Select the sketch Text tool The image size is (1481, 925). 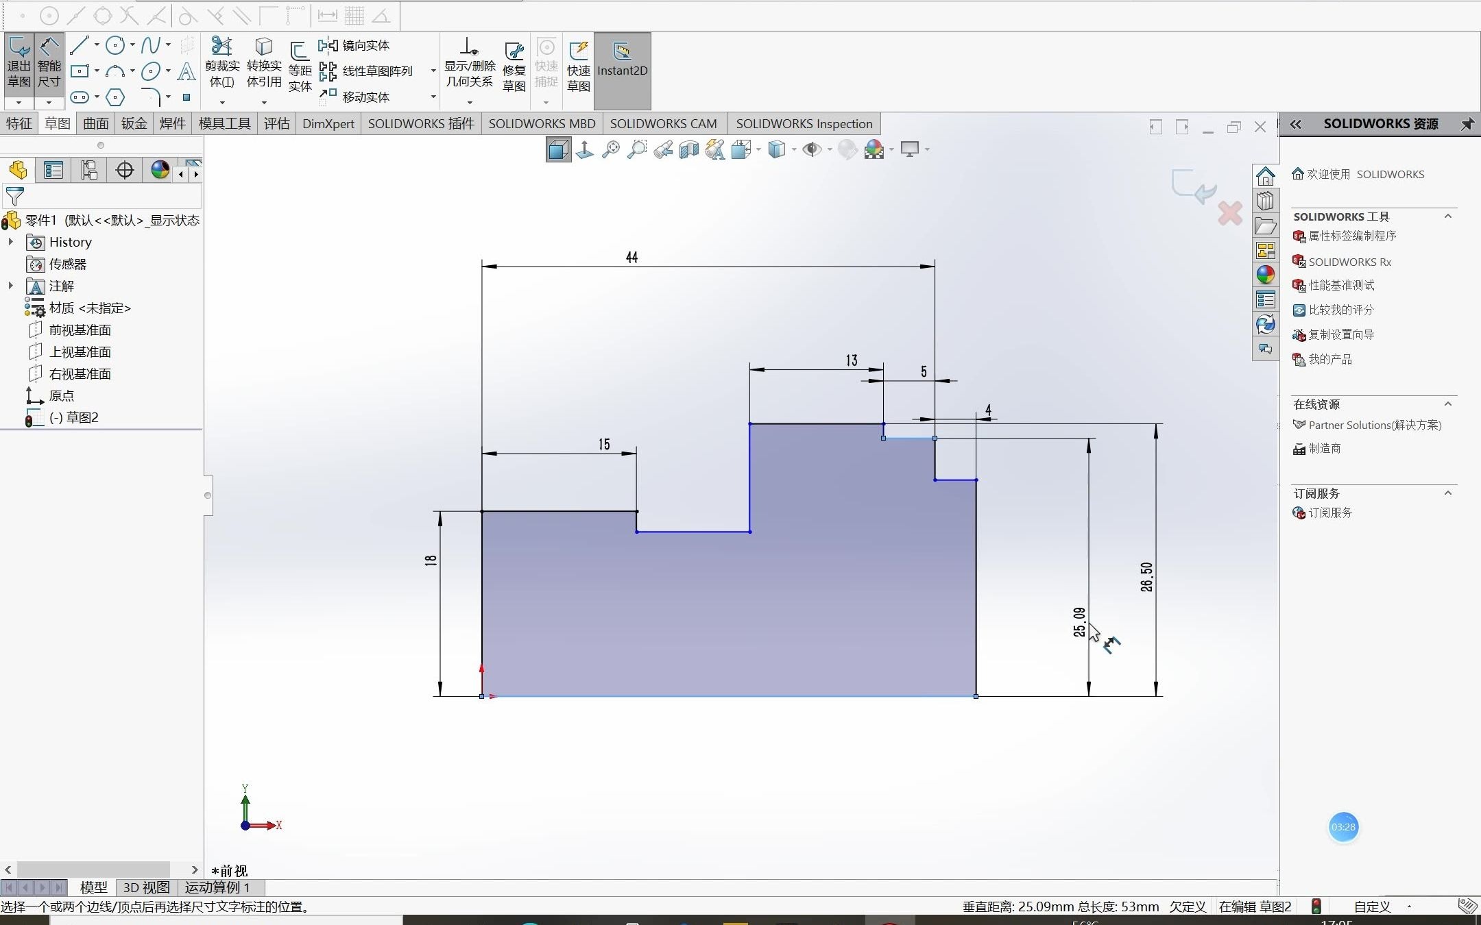(186, 71)
